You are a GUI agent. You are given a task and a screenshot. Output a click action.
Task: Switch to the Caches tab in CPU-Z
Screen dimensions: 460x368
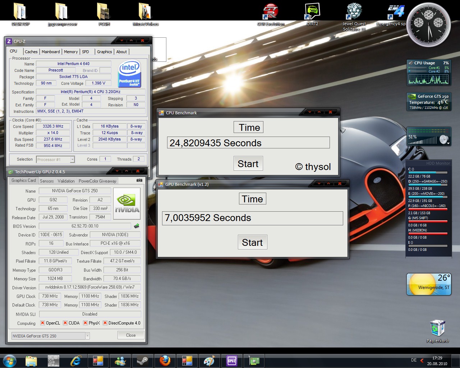click(x=31, y=52)
